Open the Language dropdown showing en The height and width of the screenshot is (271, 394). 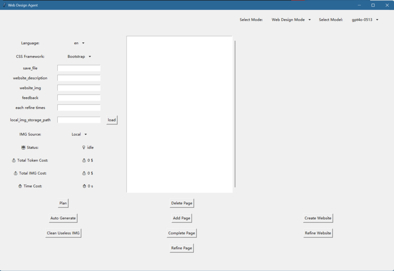click(x=79, y=43)
